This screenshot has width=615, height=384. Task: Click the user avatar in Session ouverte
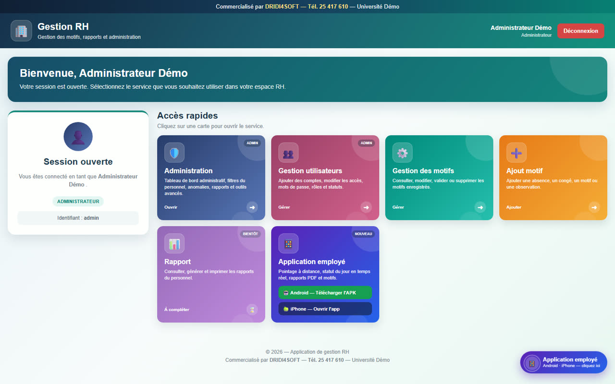(x=78, y=136)
